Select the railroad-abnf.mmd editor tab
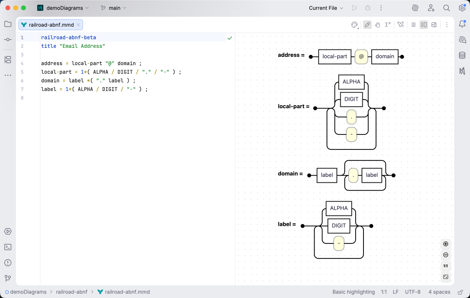 click(51, 25)
